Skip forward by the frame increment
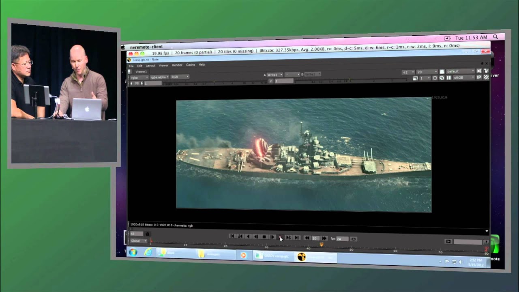This screenshot has height=292, width=519. 324,238
